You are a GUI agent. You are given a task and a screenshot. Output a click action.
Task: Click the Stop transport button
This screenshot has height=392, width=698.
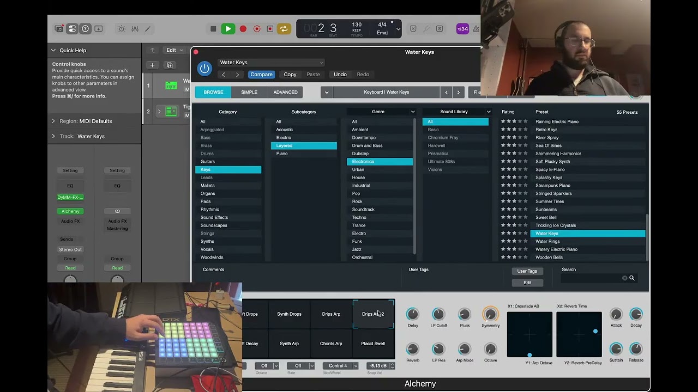(x=213, y=29)
